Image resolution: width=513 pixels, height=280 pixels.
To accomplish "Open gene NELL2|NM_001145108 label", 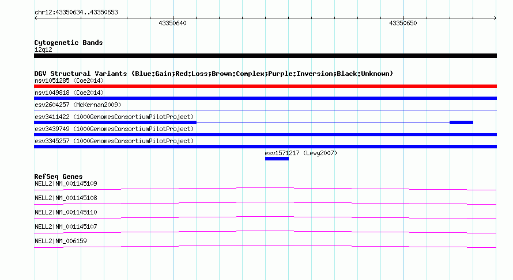I will coord(66,198).
